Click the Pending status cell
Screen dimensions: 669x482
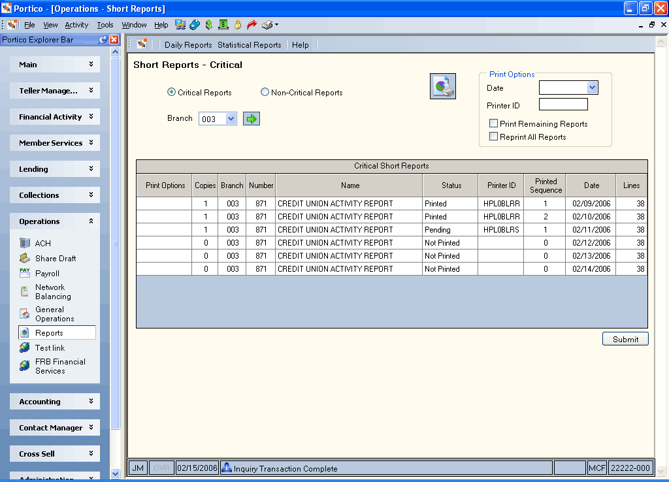tap(451, 229)
